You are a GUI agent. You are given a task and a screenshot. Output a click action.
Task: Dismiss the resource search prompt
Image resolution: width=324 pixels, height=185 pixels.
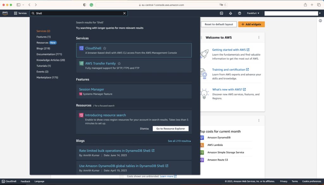click(x=144, y=128)
